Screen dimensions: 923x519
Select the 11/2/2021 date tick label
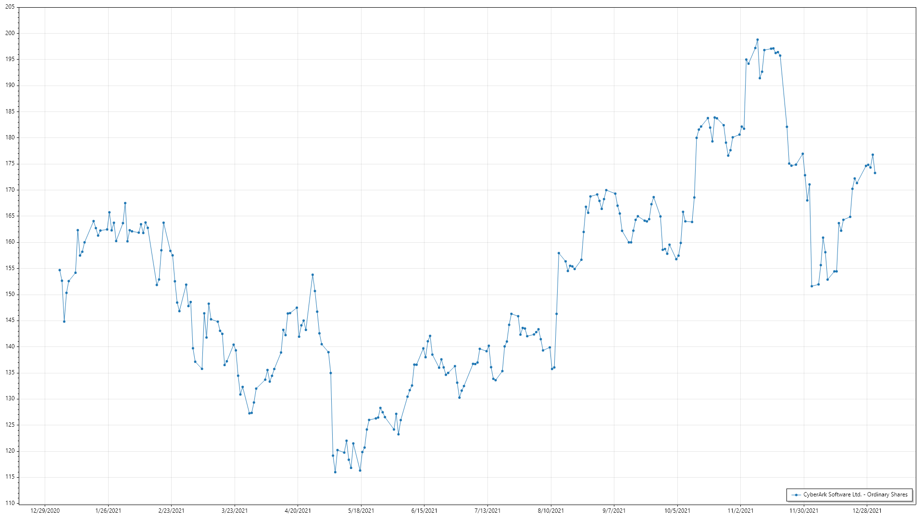tap(740, 510)
